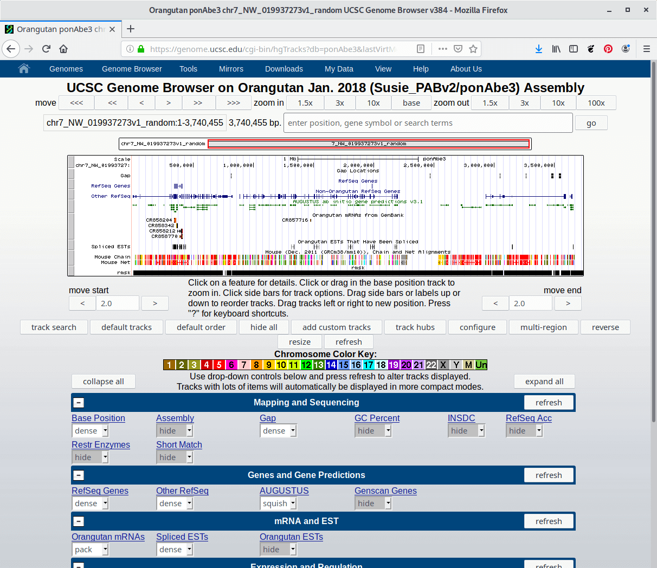Click the Pinterest extension icon
Screen dimensions: 657x568
[608, 49]
